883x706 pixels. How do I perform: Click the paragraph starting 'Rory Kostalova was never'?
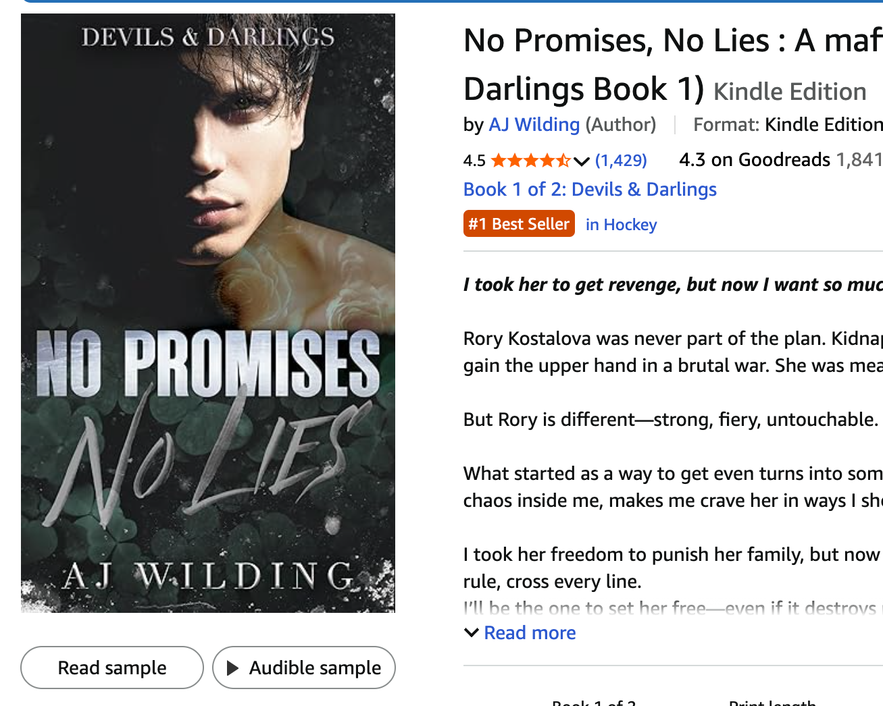[x=672, y=352]
